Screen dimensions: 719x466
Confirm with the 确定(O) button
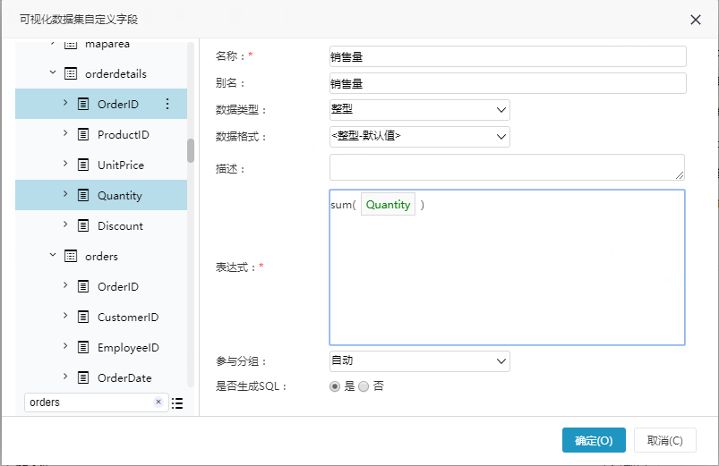point(594,440)
